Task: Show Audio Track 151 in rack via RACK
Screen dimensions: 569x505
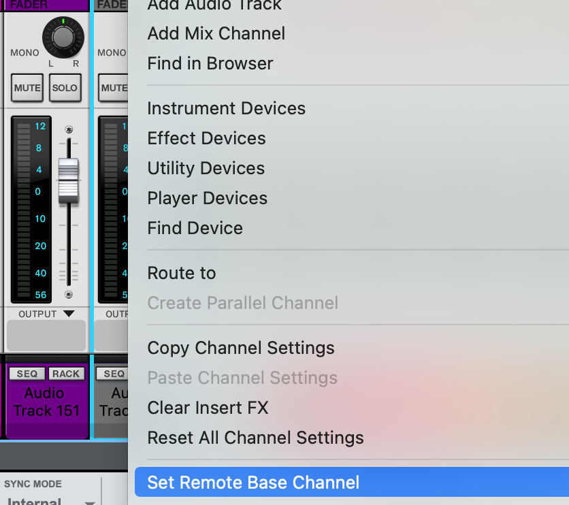Action: click(66, 374)
